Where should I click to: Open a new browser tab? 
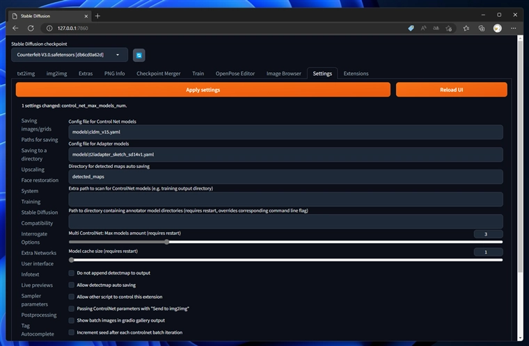[x=97, y=16]
